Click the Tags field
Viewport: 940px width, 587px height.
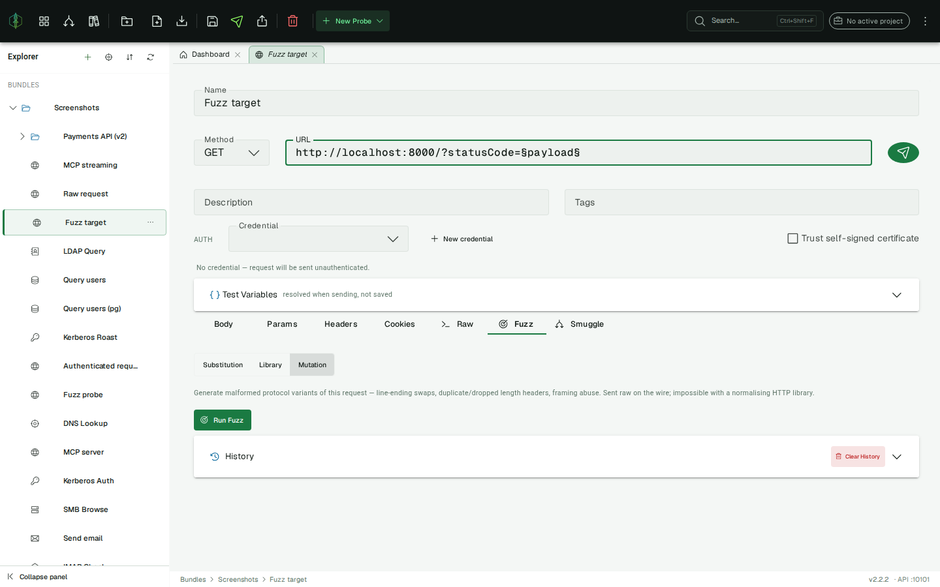(742, 202)
